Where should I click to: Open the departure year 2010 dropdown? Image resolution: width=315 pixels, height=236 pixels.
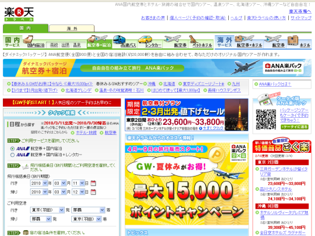pos(39,183)
